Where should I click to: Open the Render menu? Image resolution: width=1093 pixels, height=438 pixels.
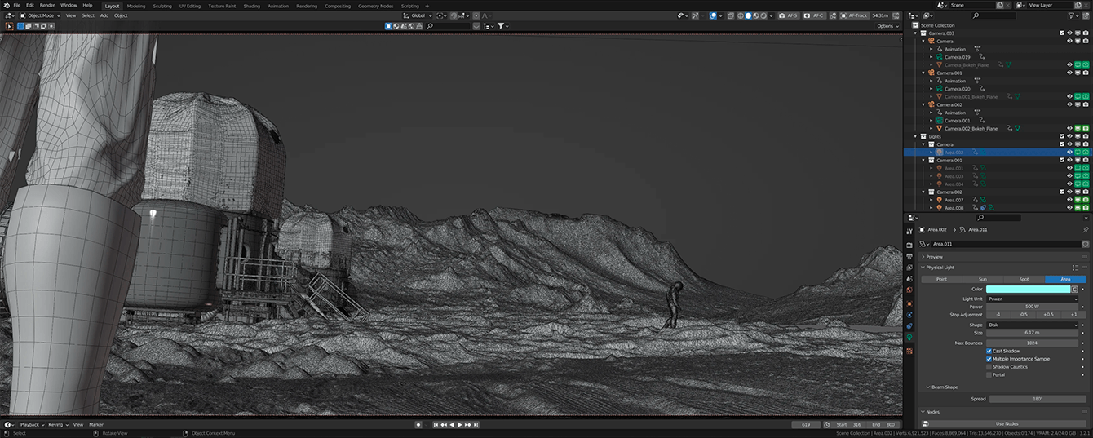(47, 5)
